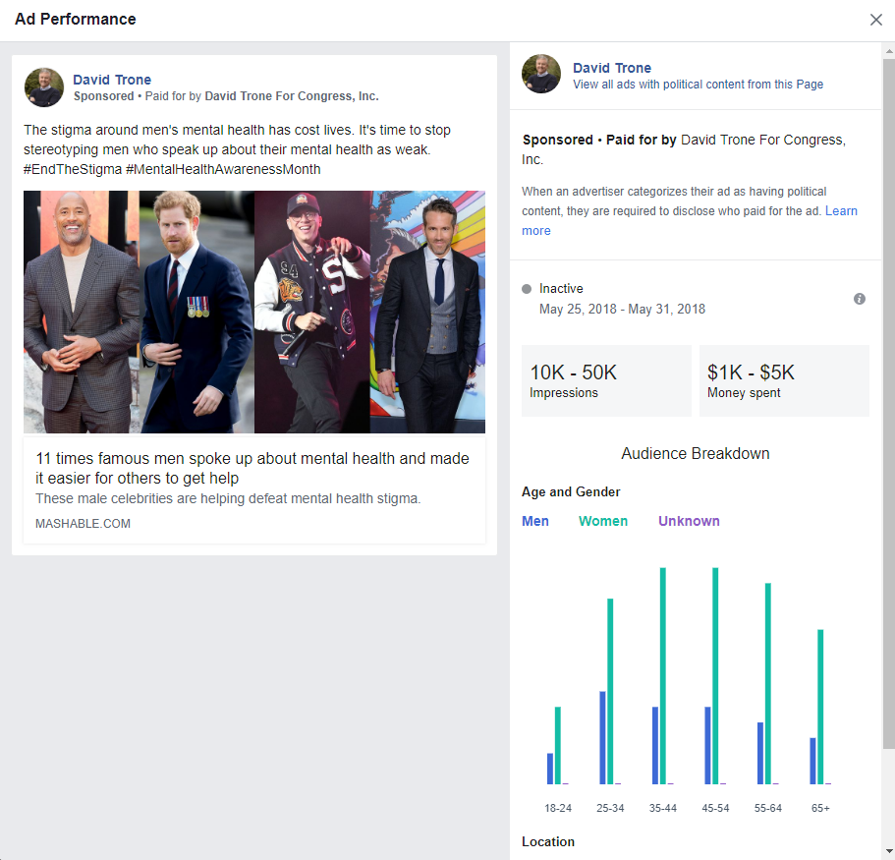Click the gray Inactive status dot
The width and height of the screenshot is (895, 860).
527,289
